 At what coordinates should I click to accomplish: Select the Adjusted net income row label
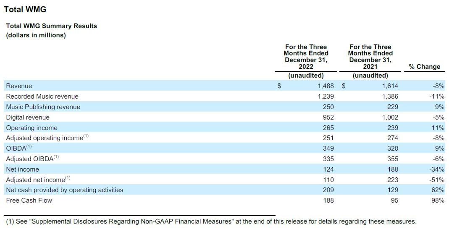[x=35, y=180]
